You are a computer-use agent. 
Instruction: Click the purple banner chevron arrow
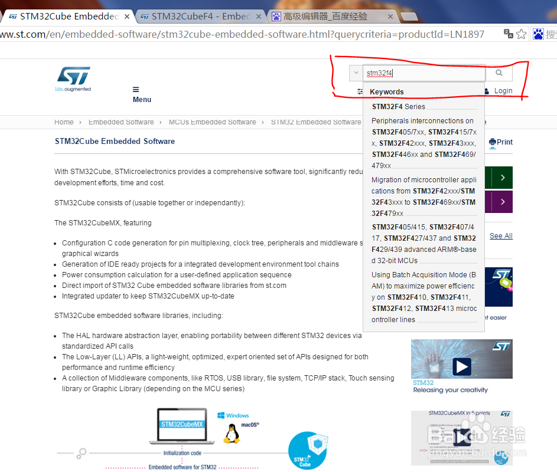pyautogui.click(x=502, y=202)
